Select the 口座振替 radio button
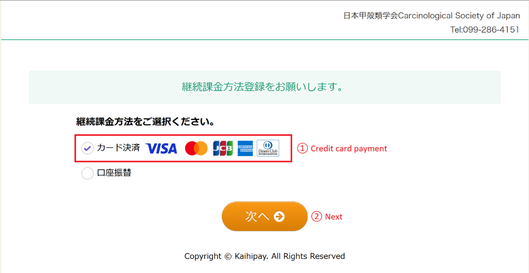 tap(87, 173)
